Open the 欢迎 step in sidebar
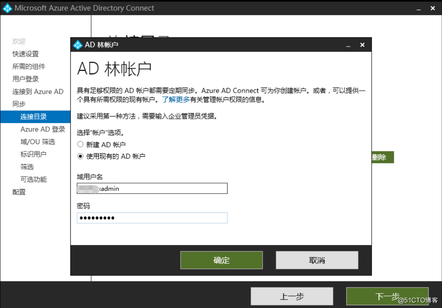The height and width of the screenshot is (308, 442). 19,41
